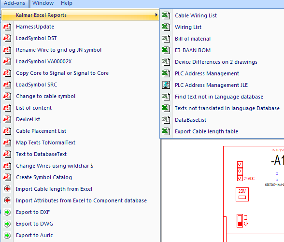The height and width of the screenshot is (242, 284).
Task: Click Excel icon beside Find text not in Language
Action: click(166, 97)
